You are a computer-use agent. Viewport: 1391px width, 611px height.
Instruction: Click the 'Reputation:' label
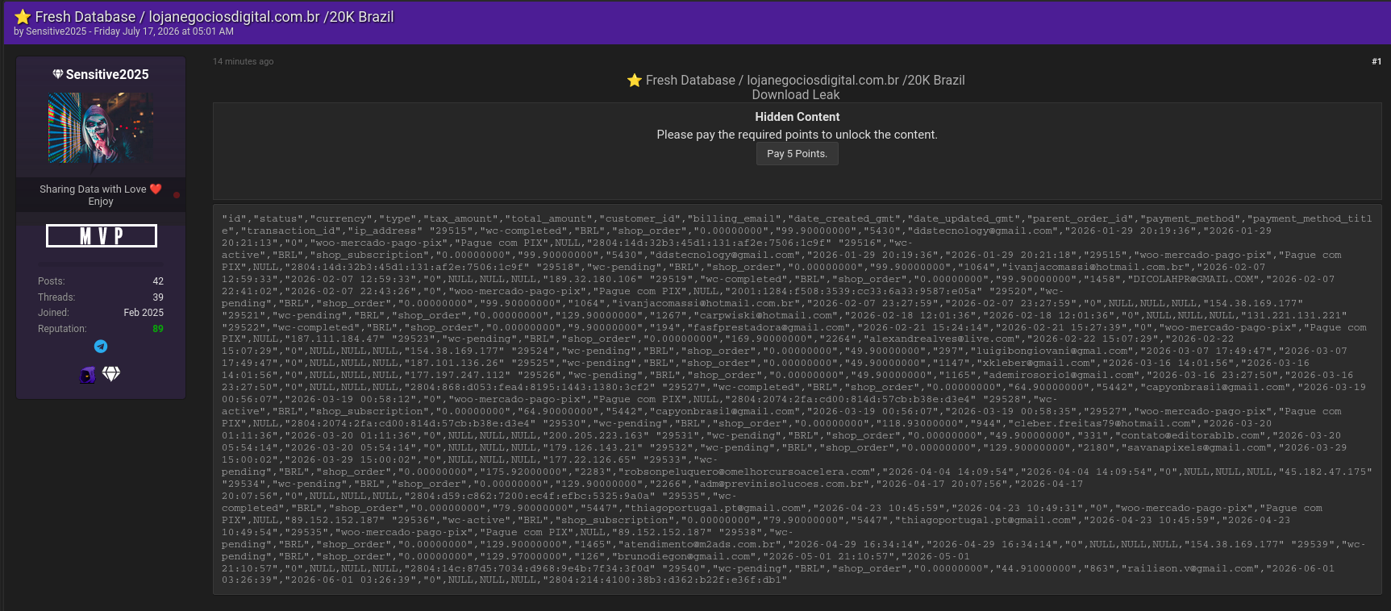(x=62, y=329)
